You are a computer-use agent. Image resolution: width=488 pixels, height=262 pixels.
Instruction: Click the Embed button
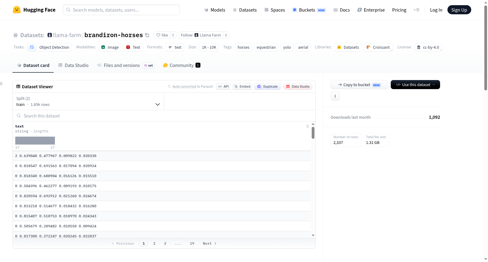242,86
